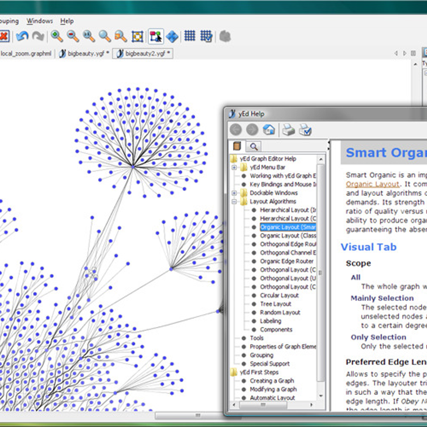Select the central hub node of top cluster
This screenshot has width=427, height=427.
133,167
